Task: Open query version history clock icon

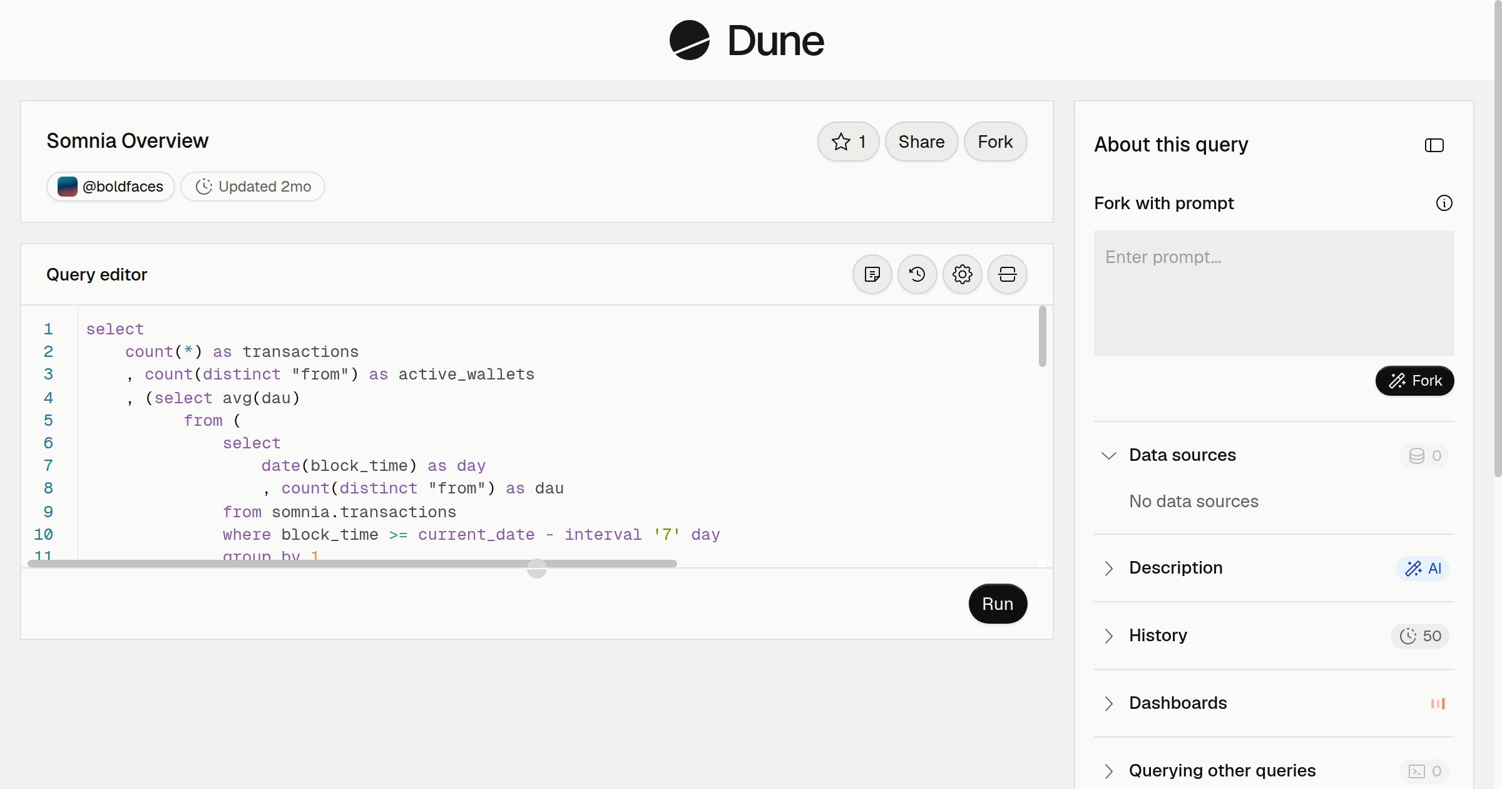Action: coord(917,274)
